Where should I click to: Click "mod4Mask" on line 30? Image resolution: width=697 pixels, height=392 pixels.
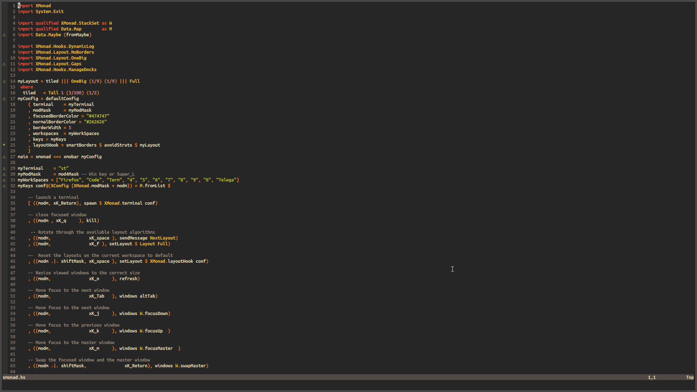[x=69, y=174]
